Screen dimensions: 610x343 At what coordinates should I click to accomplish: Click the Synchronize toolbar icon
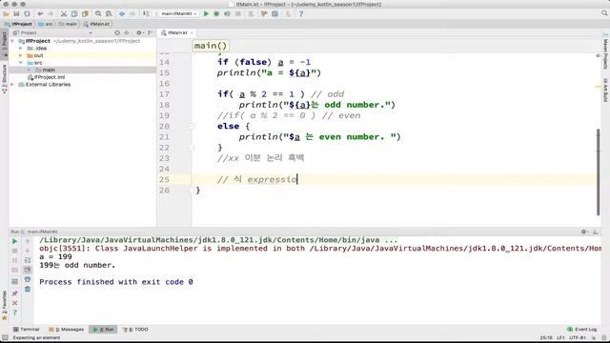(27, 13)
